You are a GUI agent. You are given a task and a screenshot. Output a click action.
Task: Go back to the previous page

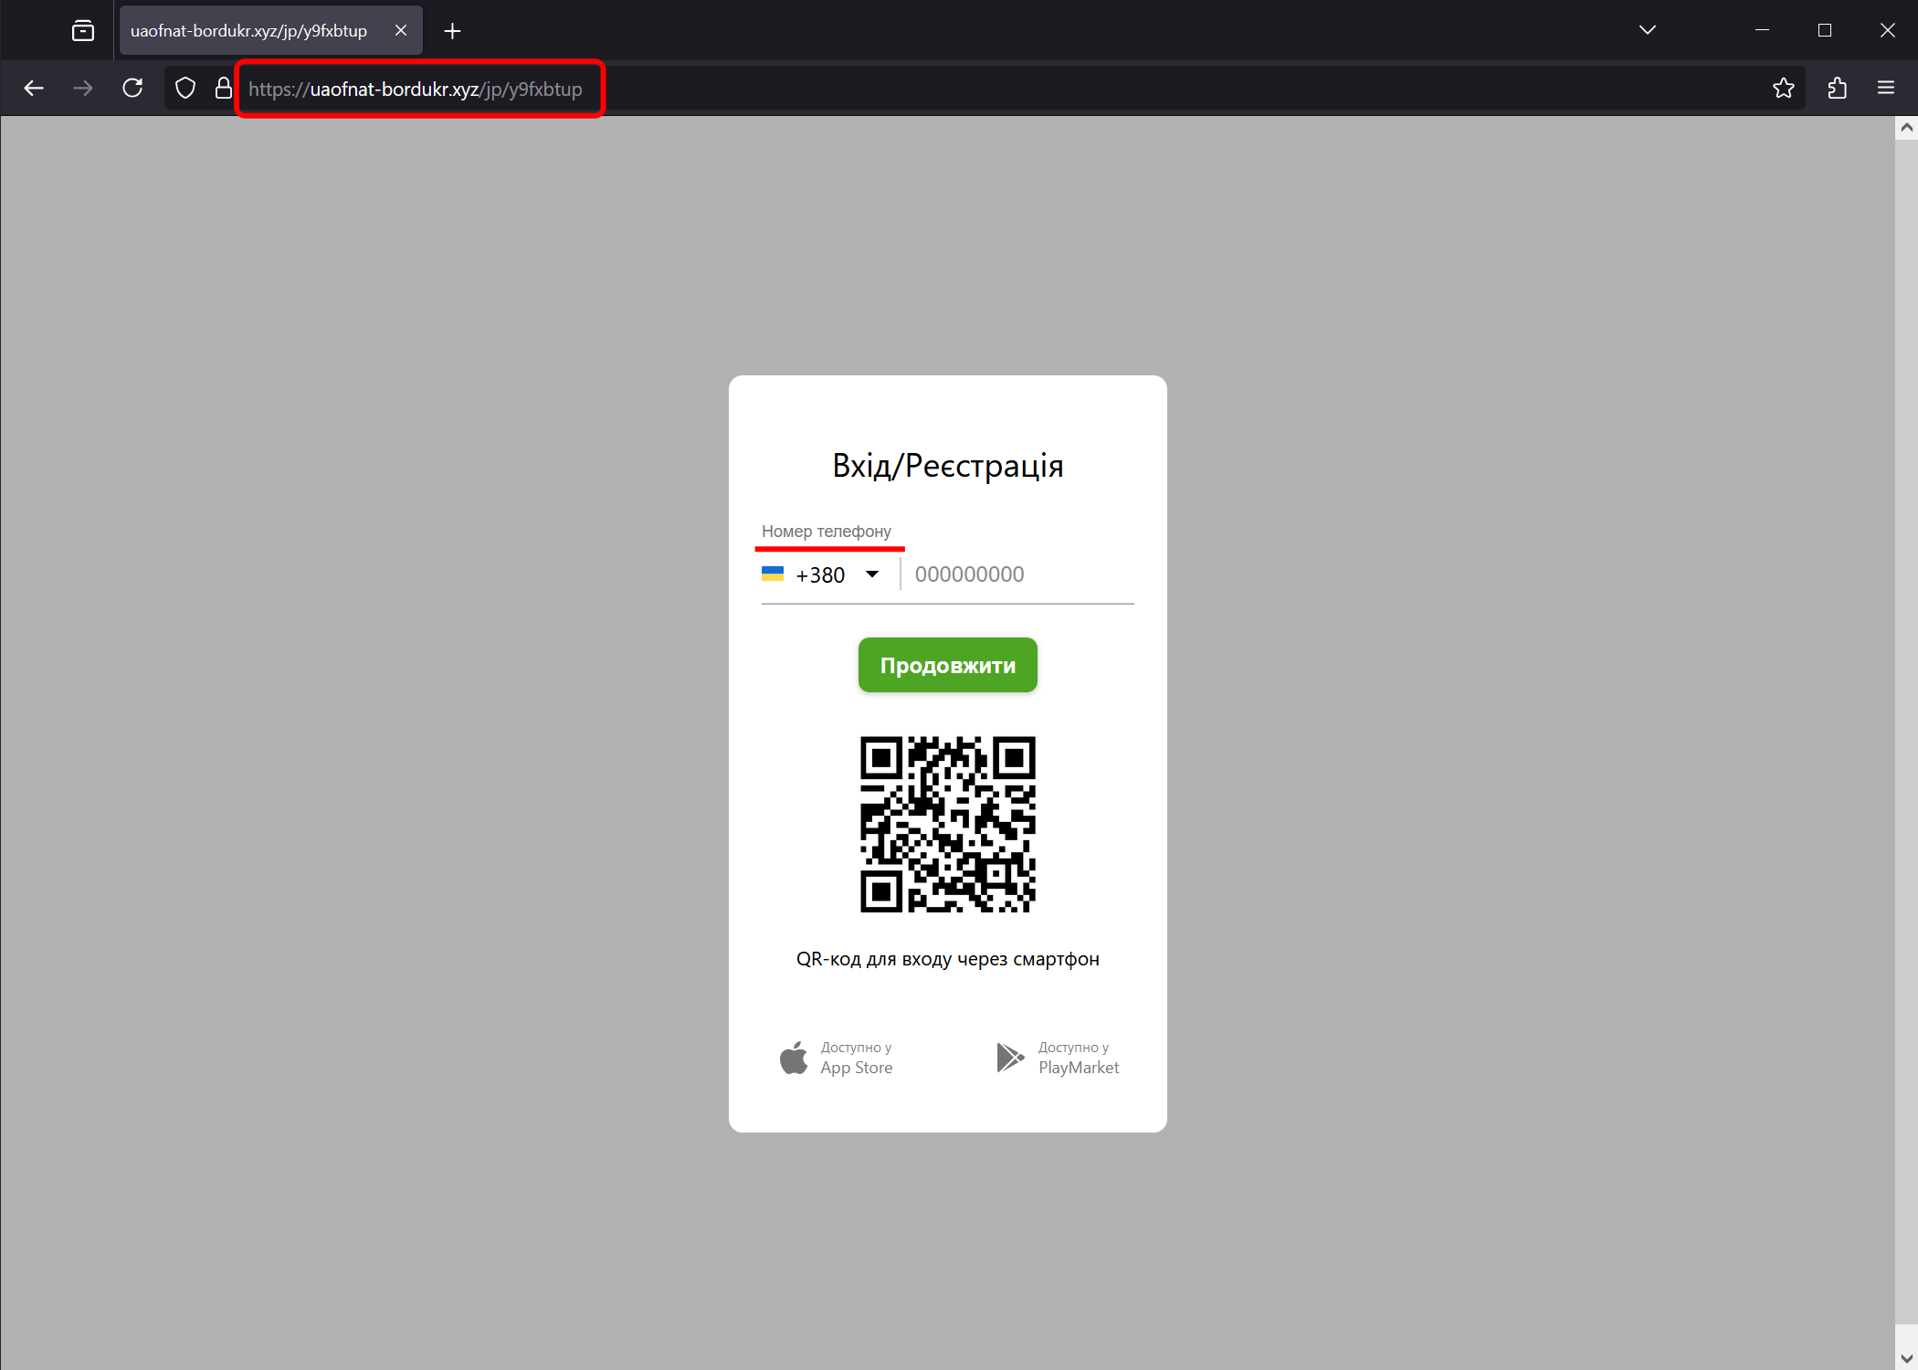(x=34, y=89)
